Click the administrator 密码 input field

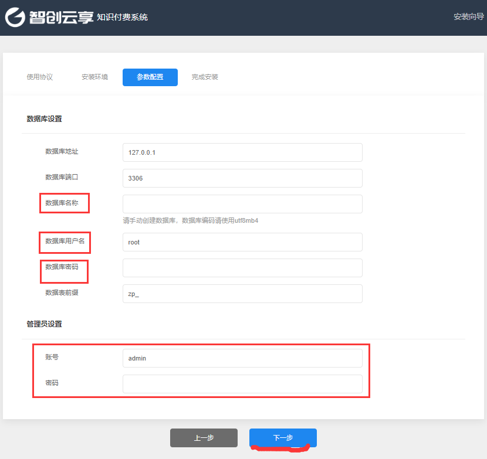pos(242,384)
